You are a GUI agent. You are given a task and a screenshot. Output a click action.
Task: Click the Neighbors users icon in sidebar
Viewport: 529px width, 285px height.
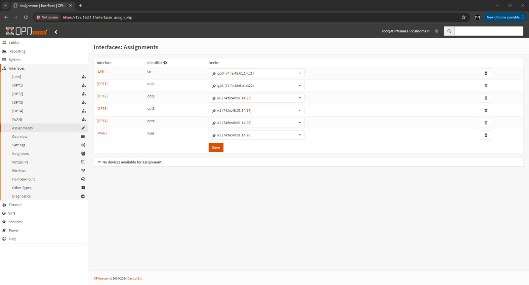83,154
